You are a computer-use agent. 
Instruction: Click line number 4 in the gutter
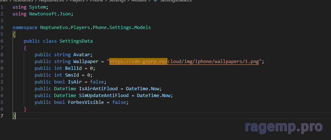point(2,28)
